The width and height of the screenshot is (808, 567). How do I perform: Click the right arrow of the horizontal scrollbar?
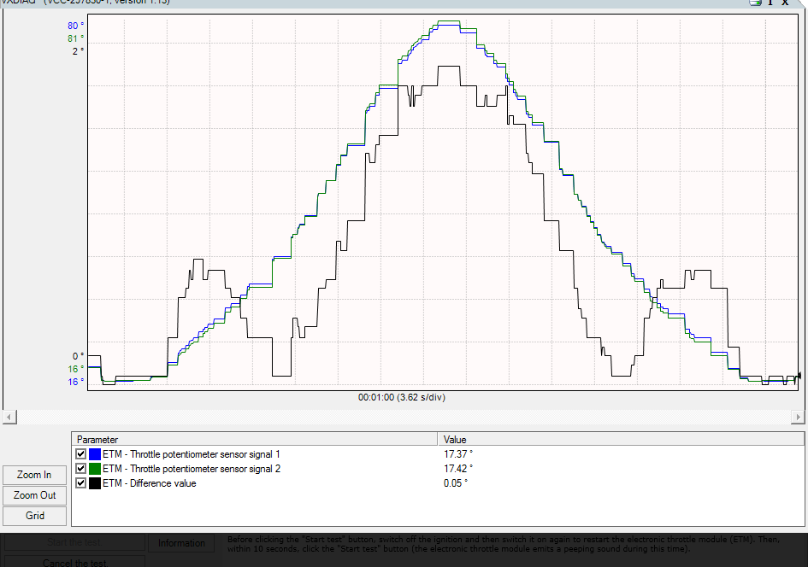[798, 417]
